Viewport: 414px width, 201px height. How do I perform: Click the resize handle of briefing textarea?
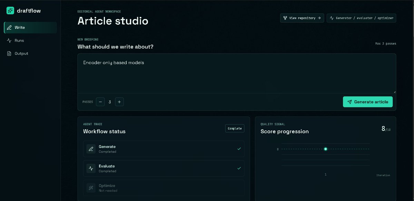tap(395, 92)
